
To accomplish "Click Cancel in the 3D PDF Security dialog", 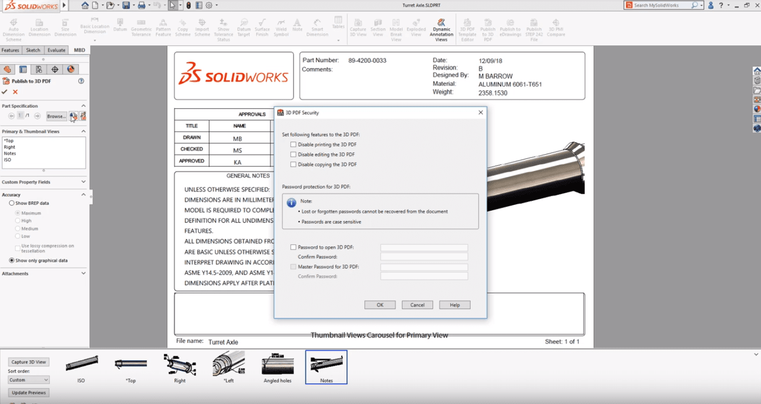I will pos(417,305).
